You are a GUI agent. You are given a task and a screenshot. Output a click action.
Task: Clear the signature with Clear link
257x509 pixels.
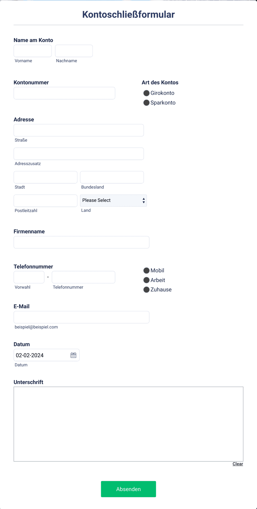(238, 464)
